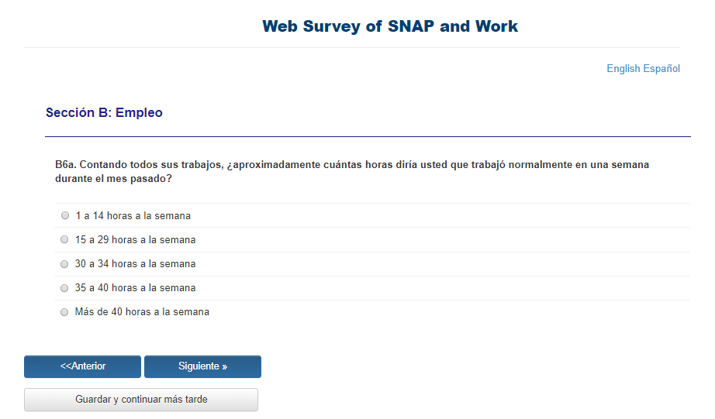Click the label text '15 a 29 horas a la semana'
715x419 pixels.
135,240
